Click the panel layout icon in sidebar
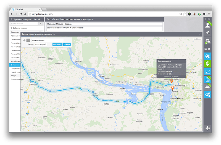The image size is (221, 145). pos(206,49)
